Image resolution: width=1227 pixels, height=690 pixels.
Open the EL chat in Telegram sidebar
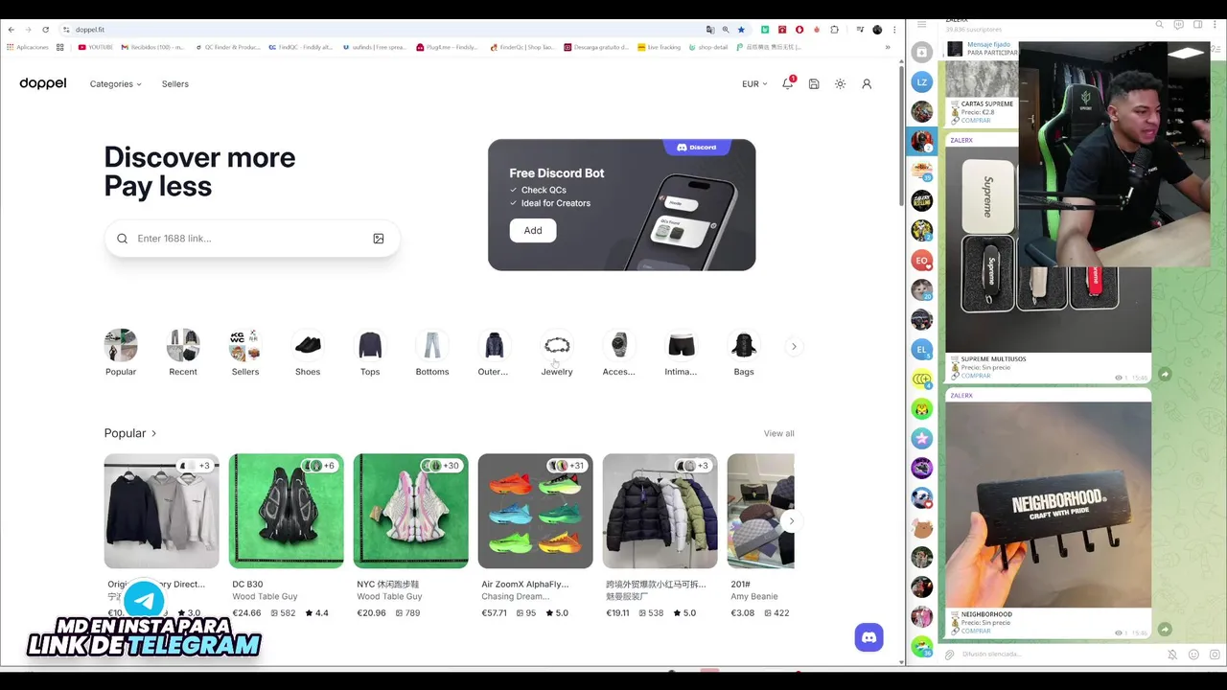[x=921, y=349]
